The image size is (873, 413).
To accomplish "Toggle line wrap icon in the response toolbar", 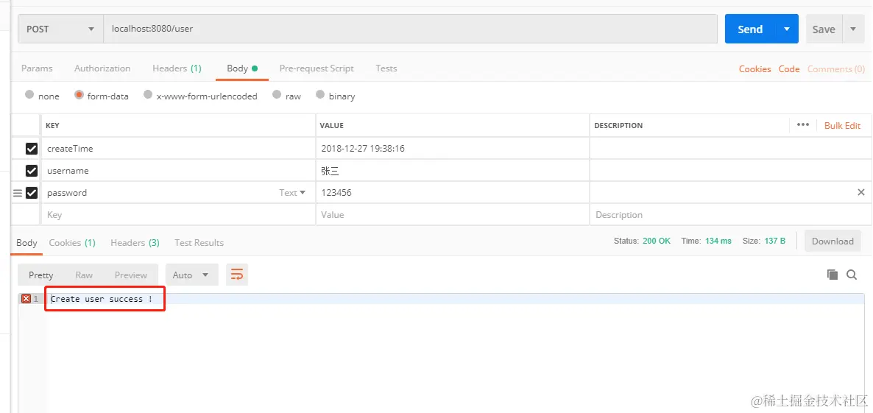I will click(236, 275).
